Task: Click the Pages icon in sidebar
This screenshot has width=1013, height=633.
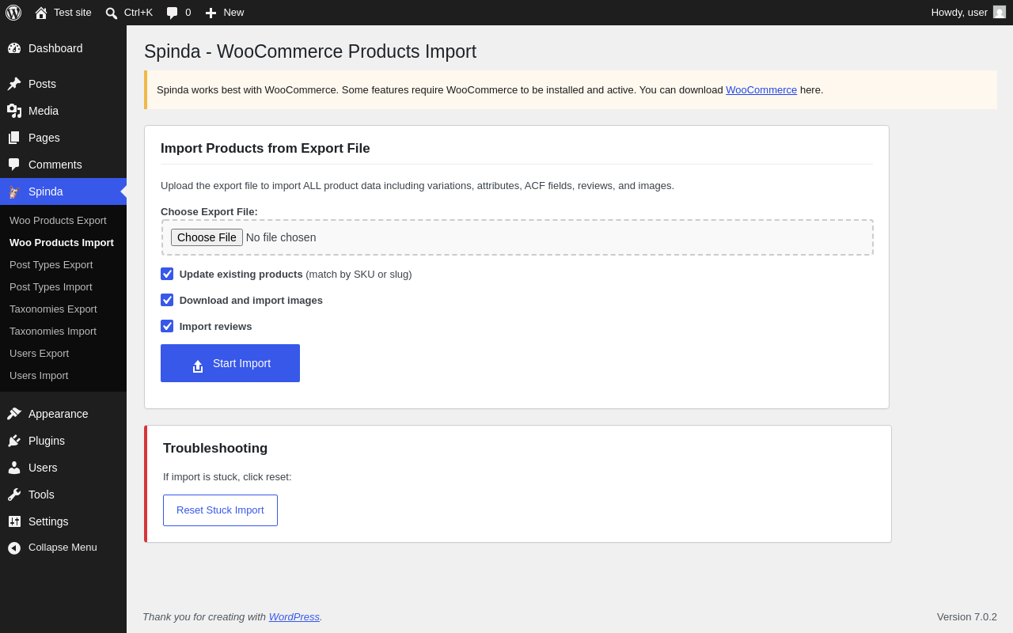Action: [14, 138]
